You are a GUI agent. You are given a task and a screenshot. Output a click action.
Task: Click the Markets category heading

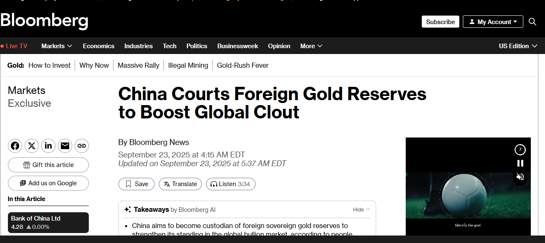[x=27, y=91]
